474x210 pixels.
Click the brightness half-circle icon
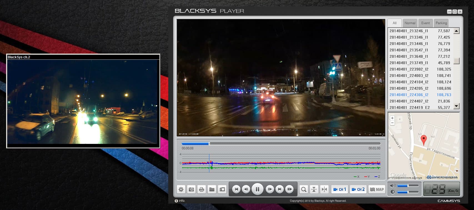click(393, 192)
